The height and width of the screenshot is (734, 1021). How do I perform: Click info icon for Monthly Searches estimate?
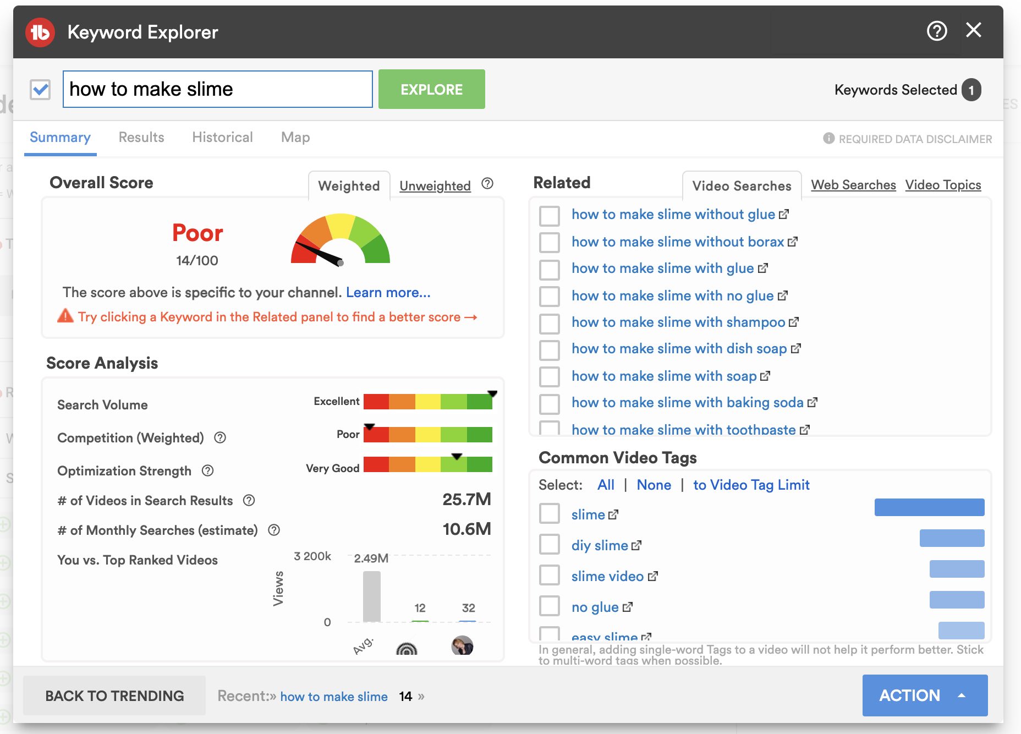click(x=274, y=530)
